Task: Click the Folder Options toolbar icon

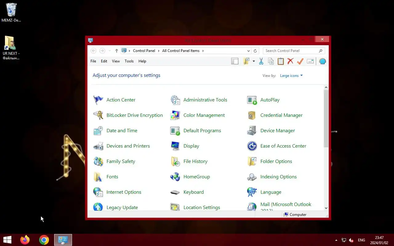Action: click(x=246, y=61)
